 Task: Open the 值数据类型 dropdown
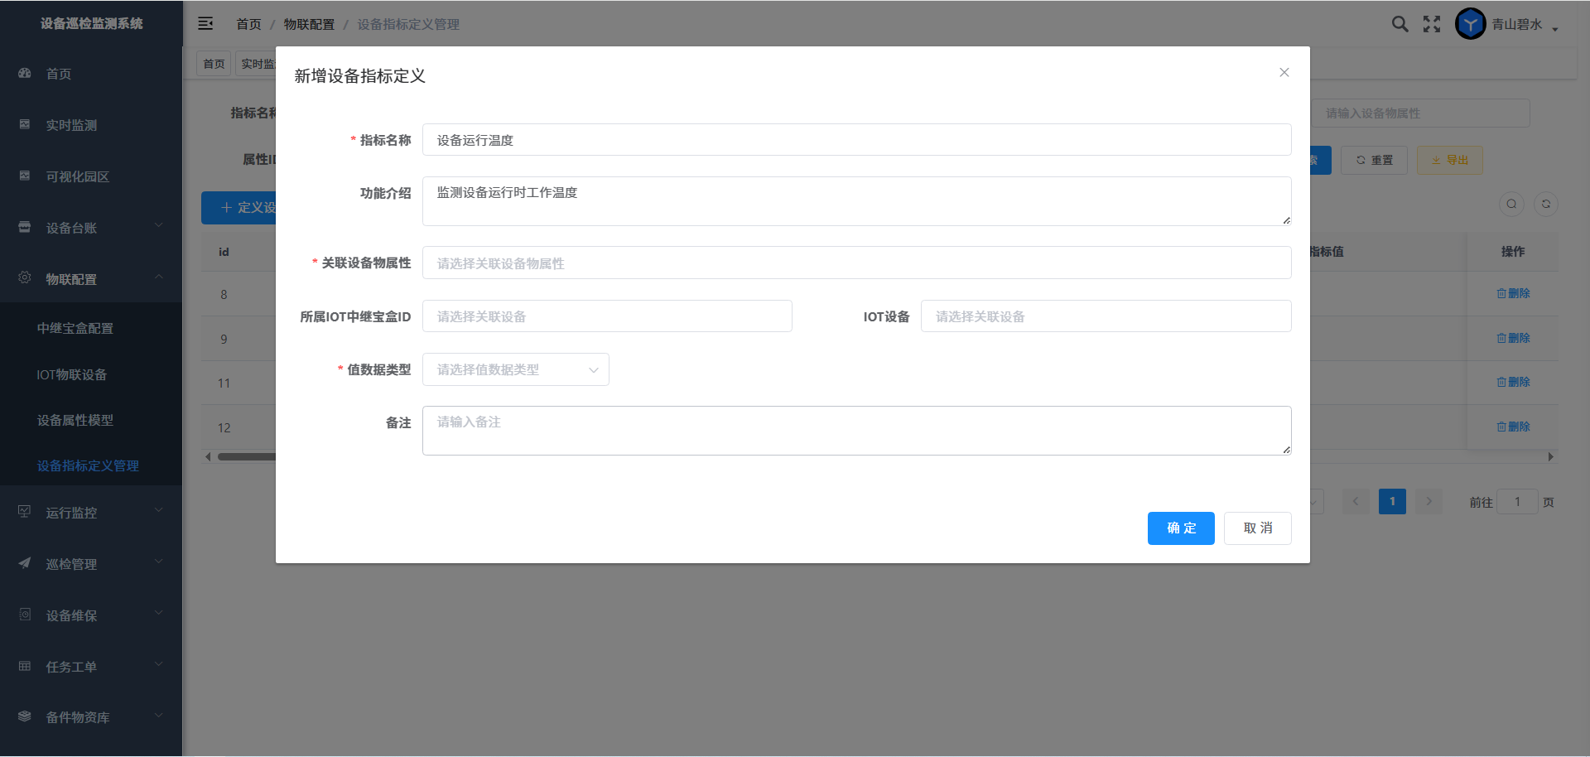pyautogui.click(x=515, y=369)
